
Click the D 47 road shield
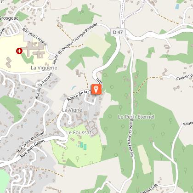click(118, 32)
